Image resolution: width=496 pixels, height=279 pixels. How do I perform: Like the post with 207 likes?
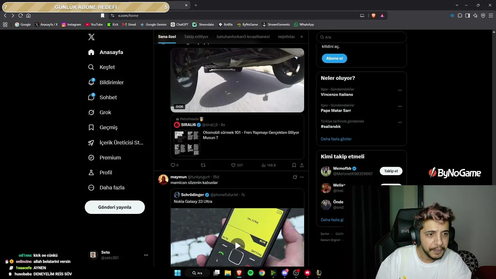tap(237, 165)
